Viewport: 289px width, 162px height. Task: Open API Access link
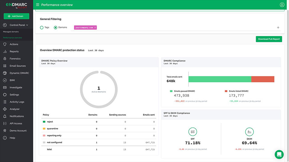16,123
